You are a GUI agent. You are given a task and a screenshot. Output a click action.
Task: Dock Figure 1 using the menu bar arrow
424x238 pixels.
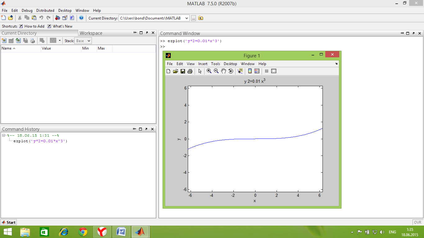pos(336,64)
